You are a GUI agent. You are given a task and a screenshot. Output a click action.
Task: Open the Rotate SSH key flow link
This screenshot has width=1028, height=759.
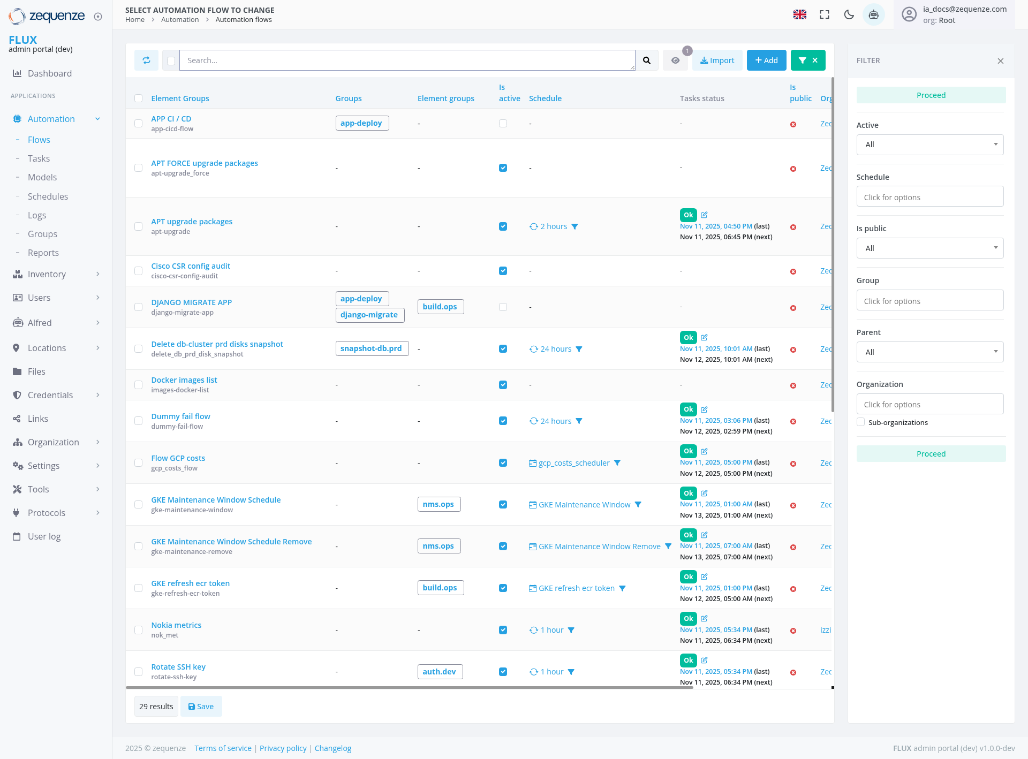[x=178, y=666]
